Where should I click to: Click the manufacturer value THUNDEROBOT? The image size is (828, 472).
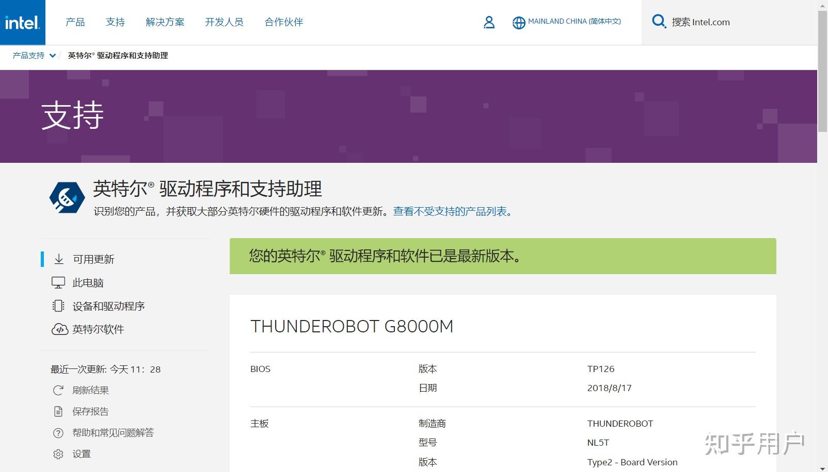(x=620, y=424)
